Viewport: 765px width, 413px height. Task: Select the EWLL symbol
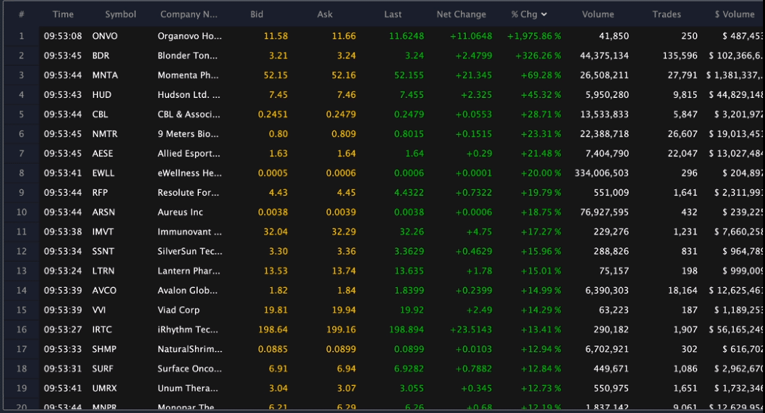tap(104, 173)
